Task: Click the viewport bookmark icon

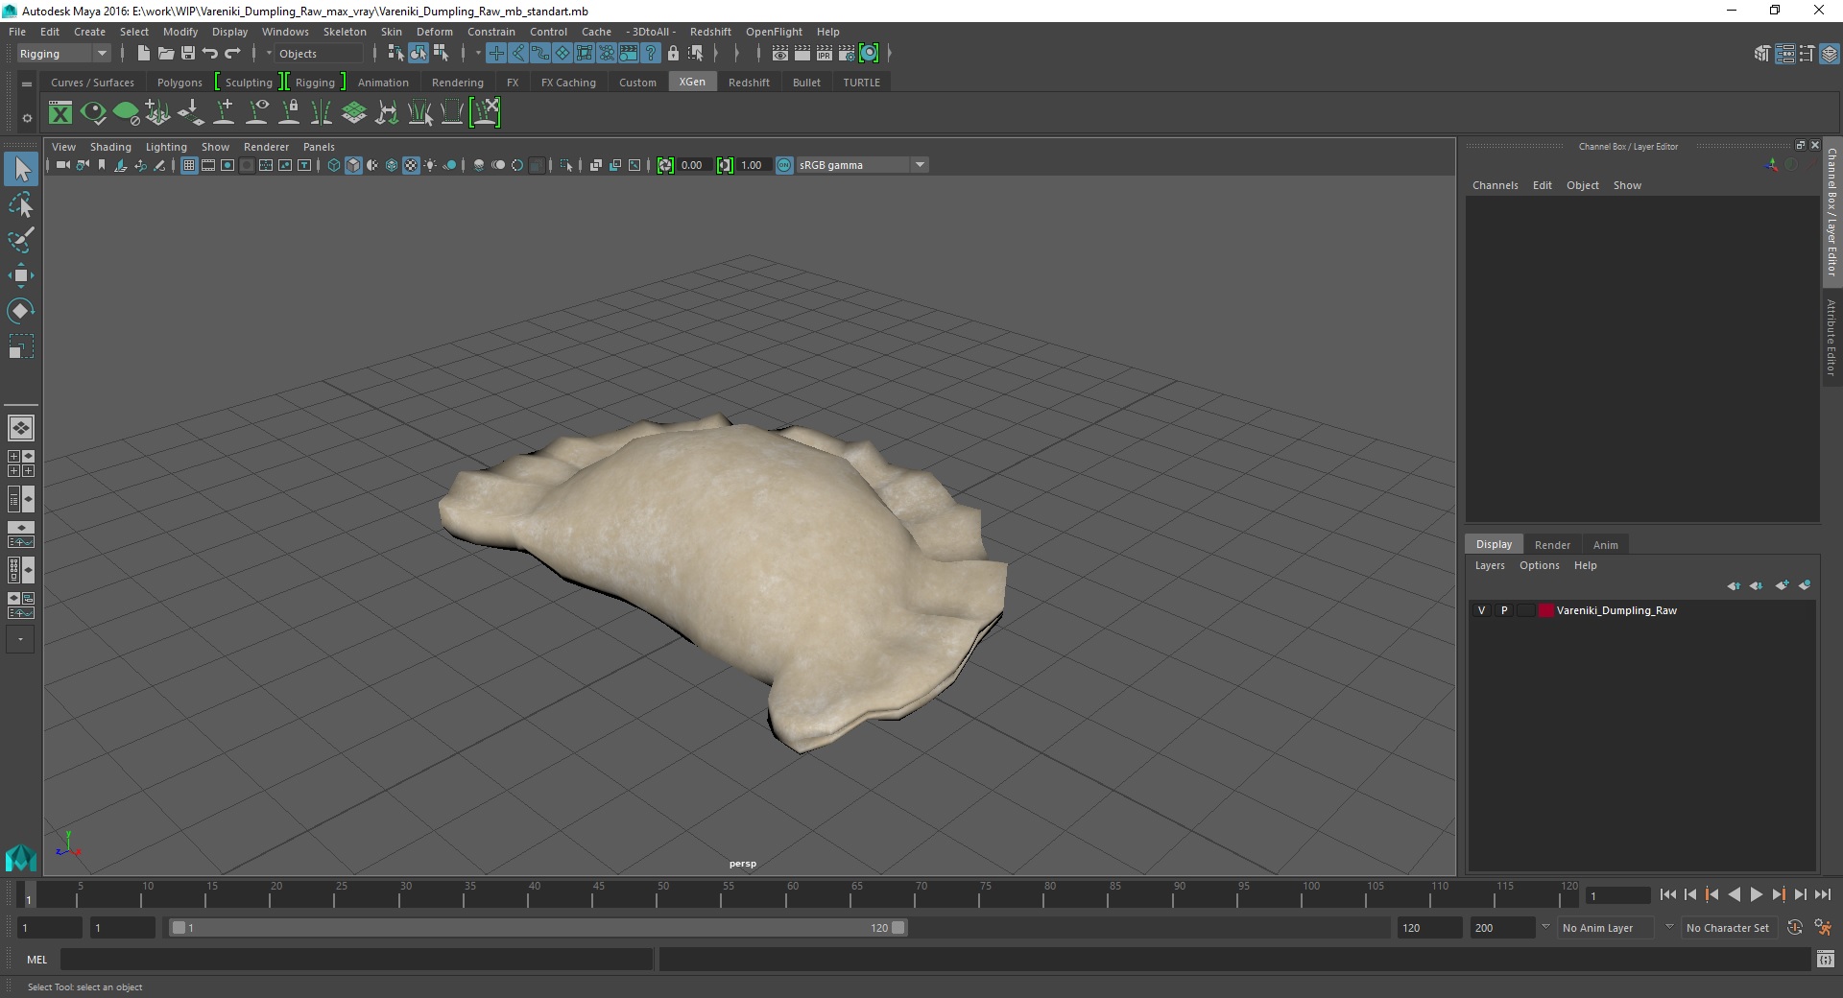Action: [x=102, y=165]
